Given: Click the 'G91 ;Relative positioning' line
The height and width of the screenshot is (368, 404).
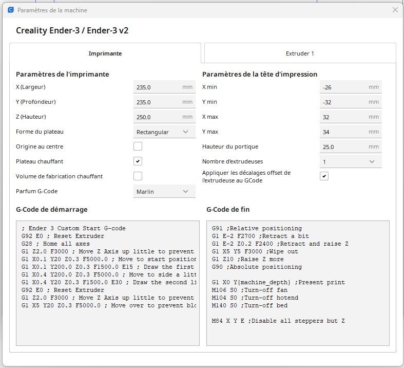Looking at the screenshot, I should point(257,229).
